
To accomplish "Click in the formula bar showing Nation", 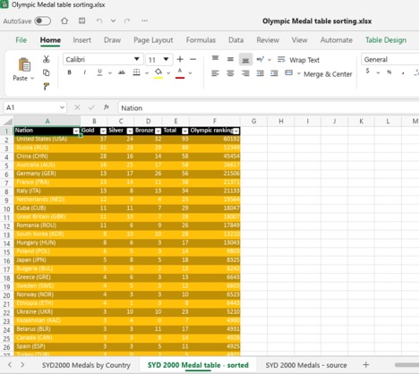I will click(x=269, y=107).
